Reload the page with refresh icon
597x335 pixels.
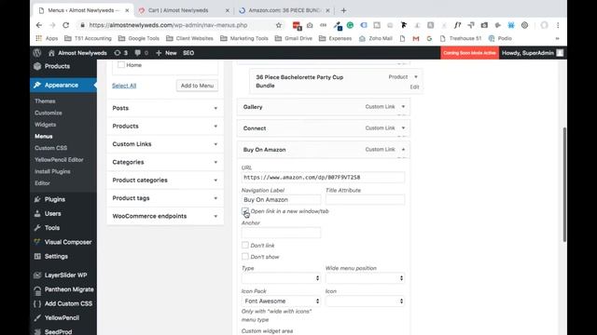coord(65,25)
